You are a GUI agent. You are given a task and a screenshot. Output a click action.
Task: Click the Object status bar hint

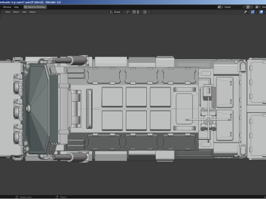61,197
